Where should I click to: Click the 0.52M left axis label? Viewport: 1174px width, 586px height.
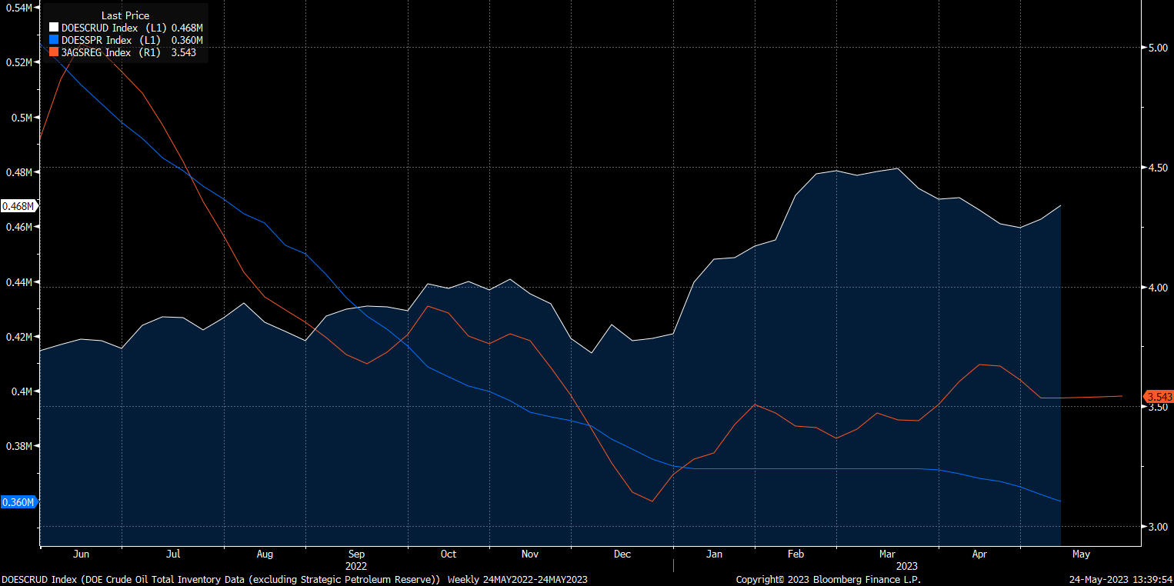(x=18, y=62)
